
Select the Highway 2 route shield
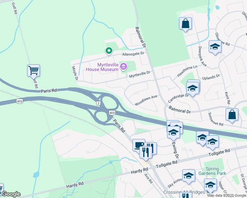[98, 103]
